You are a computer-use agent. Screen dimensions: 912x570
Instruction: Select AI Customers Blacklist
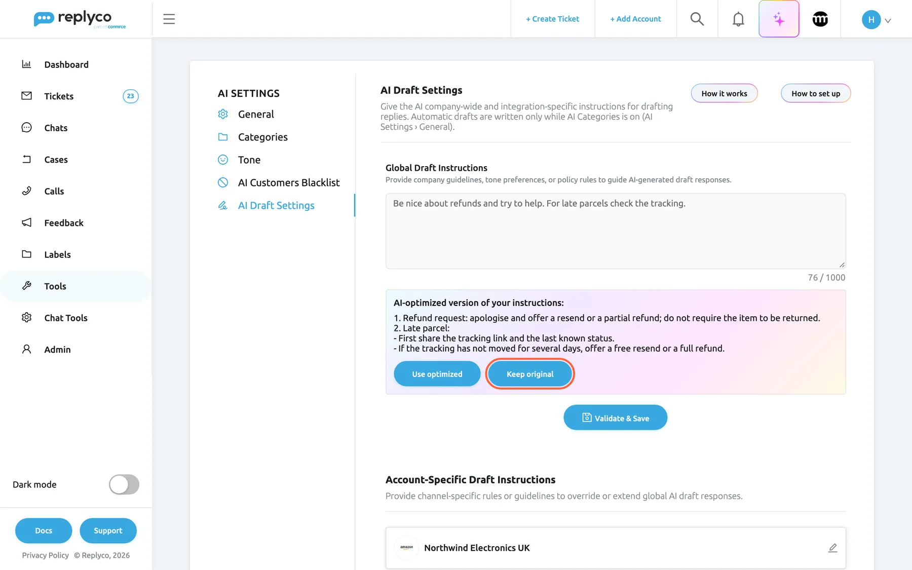coord(288,182)
